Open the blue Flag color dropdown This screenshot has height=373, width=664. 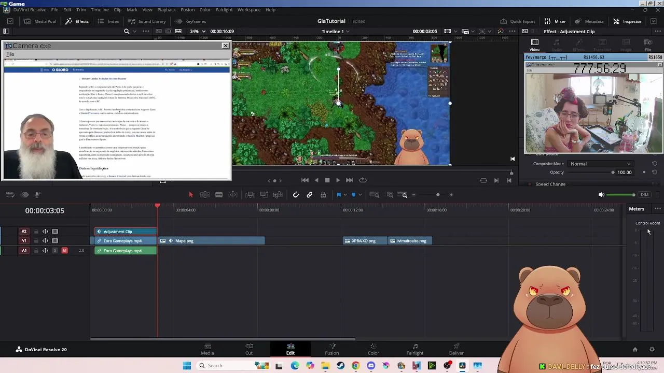(x=345, y=195)
